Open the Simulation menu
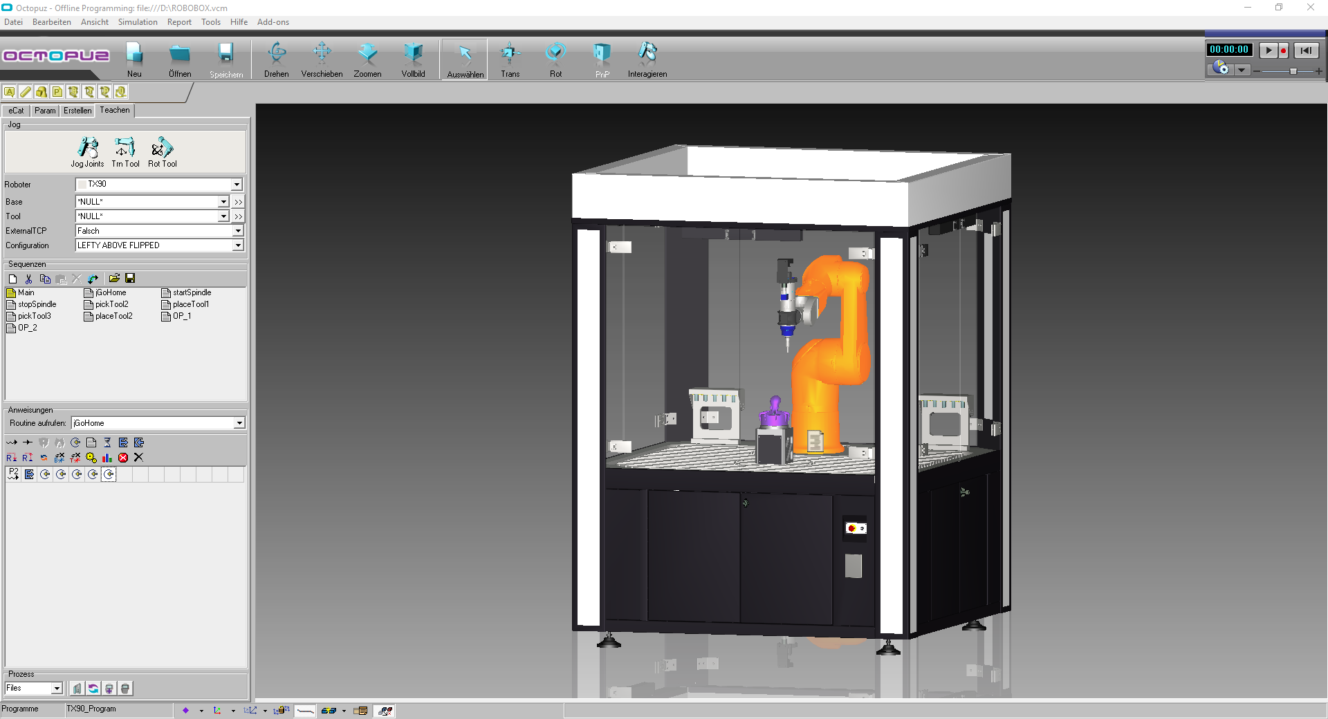The width and height of the screenshot is (1328, 719). (x=137, y=21)
